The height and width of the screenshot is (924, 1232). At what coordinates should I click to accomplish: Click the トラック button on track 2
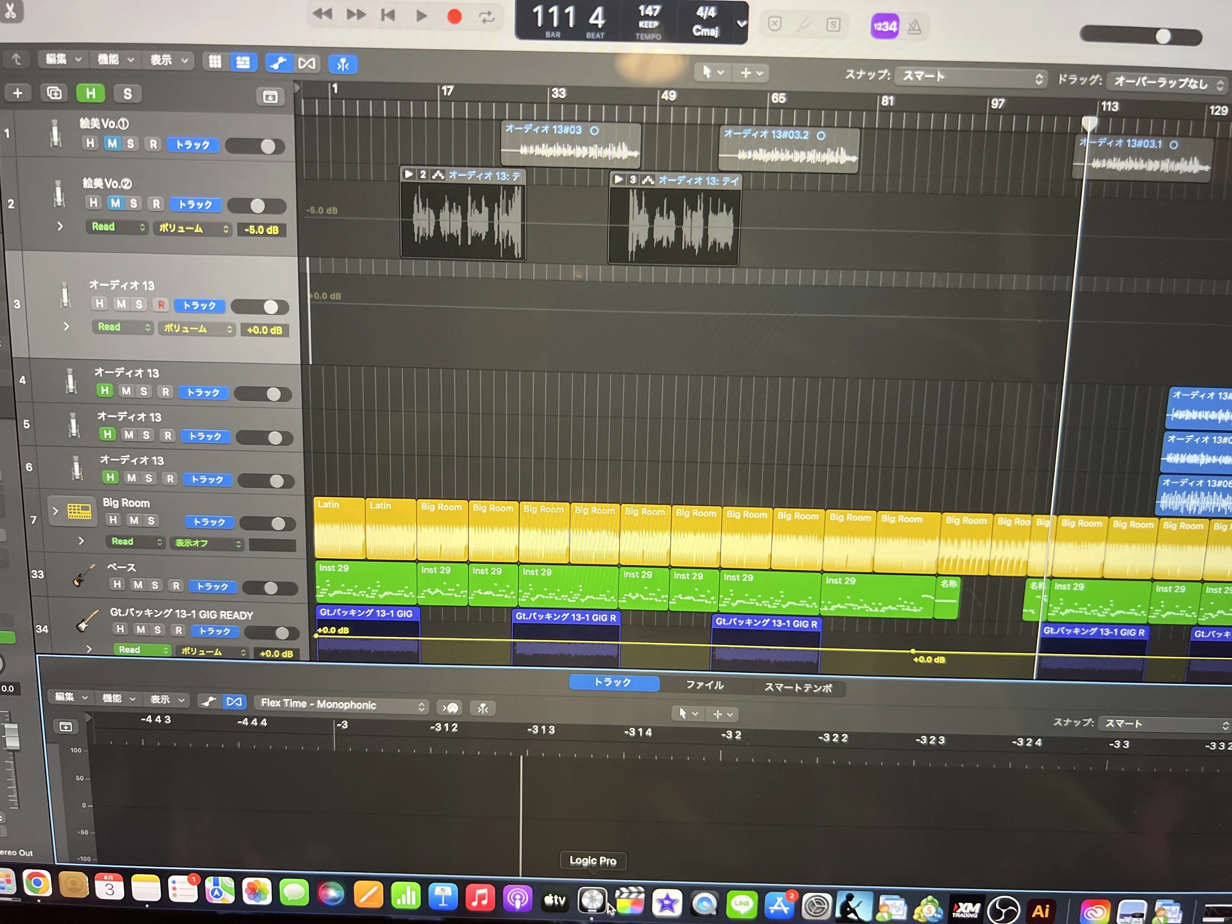click(195, 204)
